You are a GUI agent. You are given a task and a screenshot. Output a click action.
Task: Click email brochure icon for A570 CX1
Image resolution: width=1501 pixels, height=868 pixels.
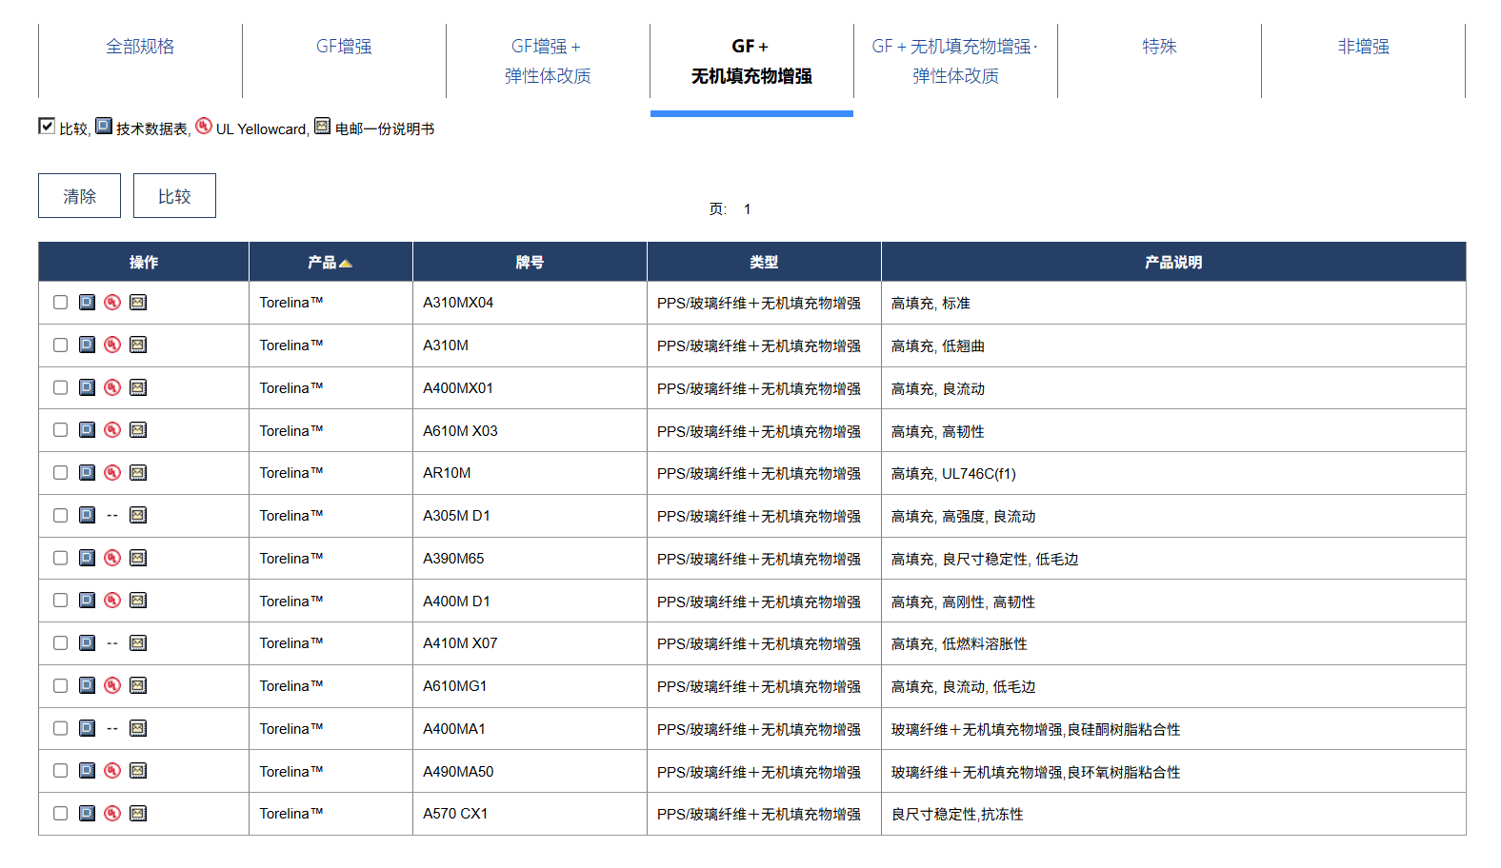[x=138, y=814]
